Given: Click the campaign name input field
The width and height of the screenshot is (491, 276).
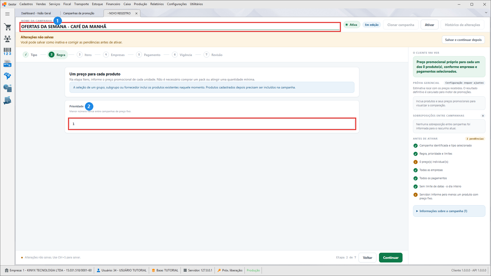Looking at the screenshot, I should pyautogui.click(x=180, y=27).
